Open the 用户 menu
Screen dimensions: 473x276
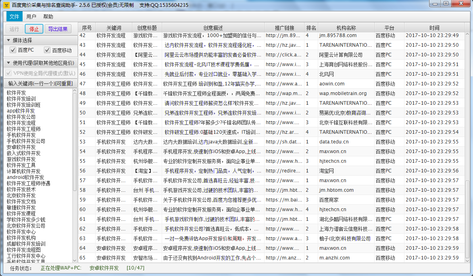pyautogui.click(x=31, y=17)
